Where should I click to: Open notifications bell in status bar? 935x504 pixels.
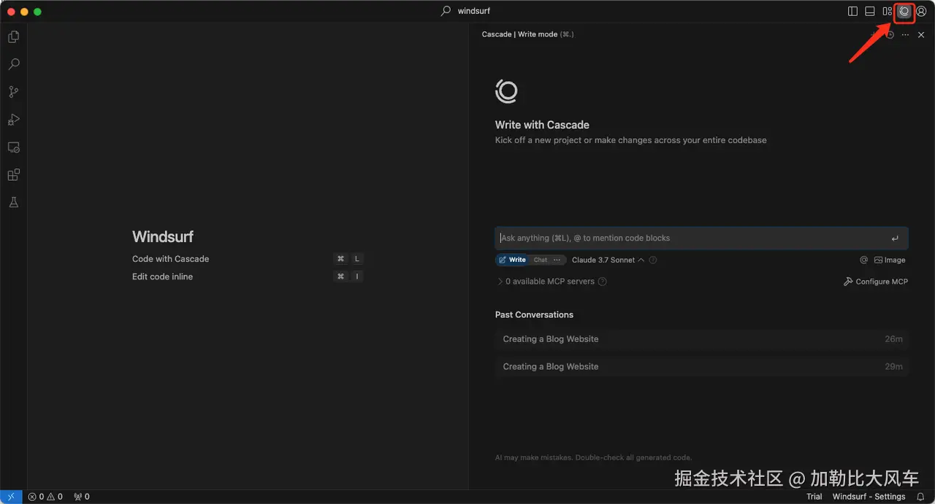pos(920,497)
